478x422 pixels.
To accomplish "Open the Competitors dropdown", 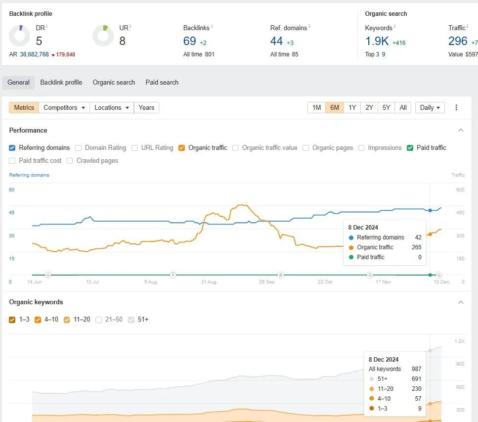I will [64, 107].
